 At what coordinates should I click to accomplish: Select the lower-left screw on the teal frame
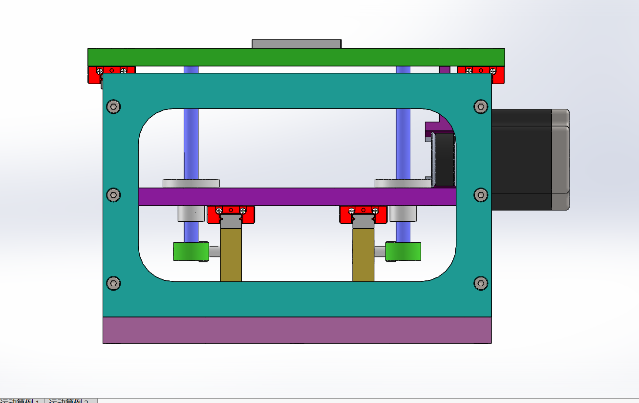(x=113, y=283)
